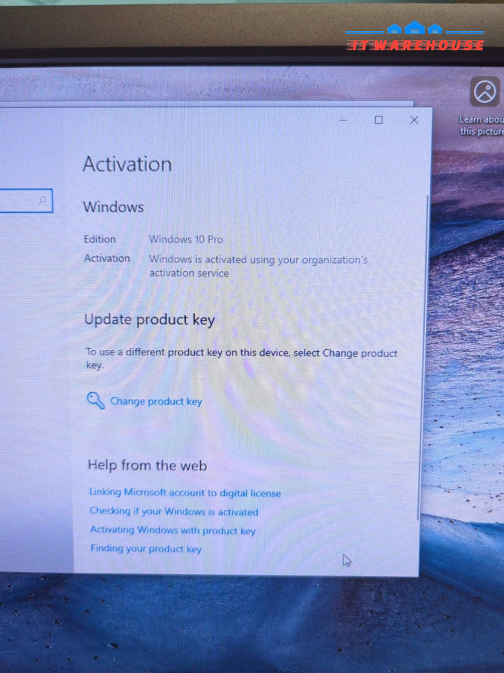Maximize the Settings window
The image size is (504, 673).
click(x=378, y=120)
